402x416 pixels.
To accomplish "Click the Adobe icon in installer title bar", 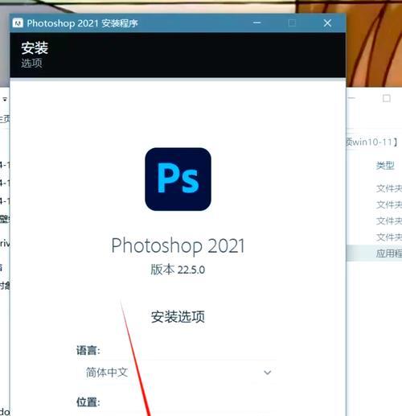I will click(18, 23).
